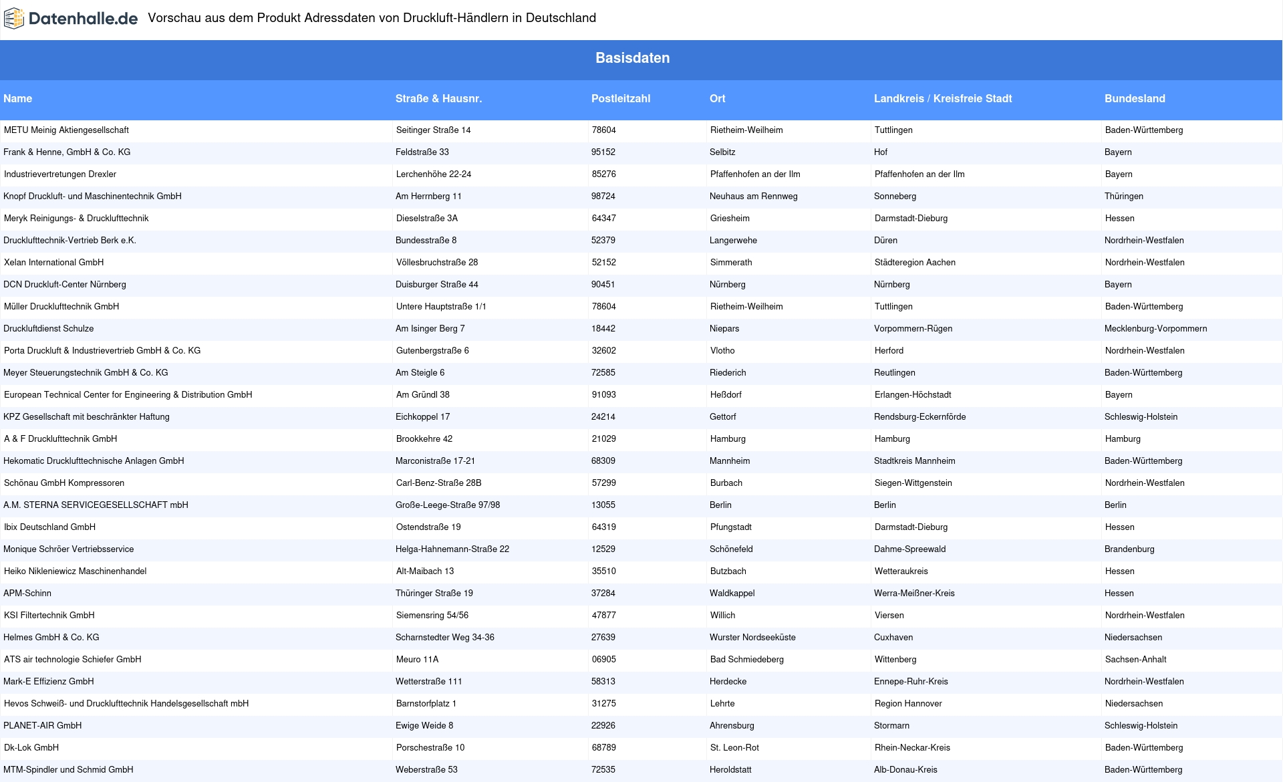Select town St. Leon-Rot
1283x782 pixels.
[734, 748]
